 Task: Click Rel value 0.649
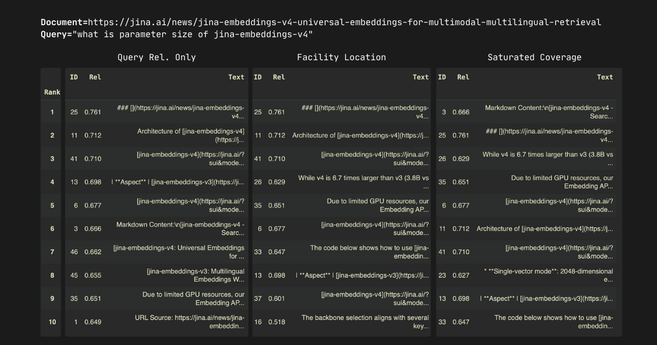click(x=93, y=322)
